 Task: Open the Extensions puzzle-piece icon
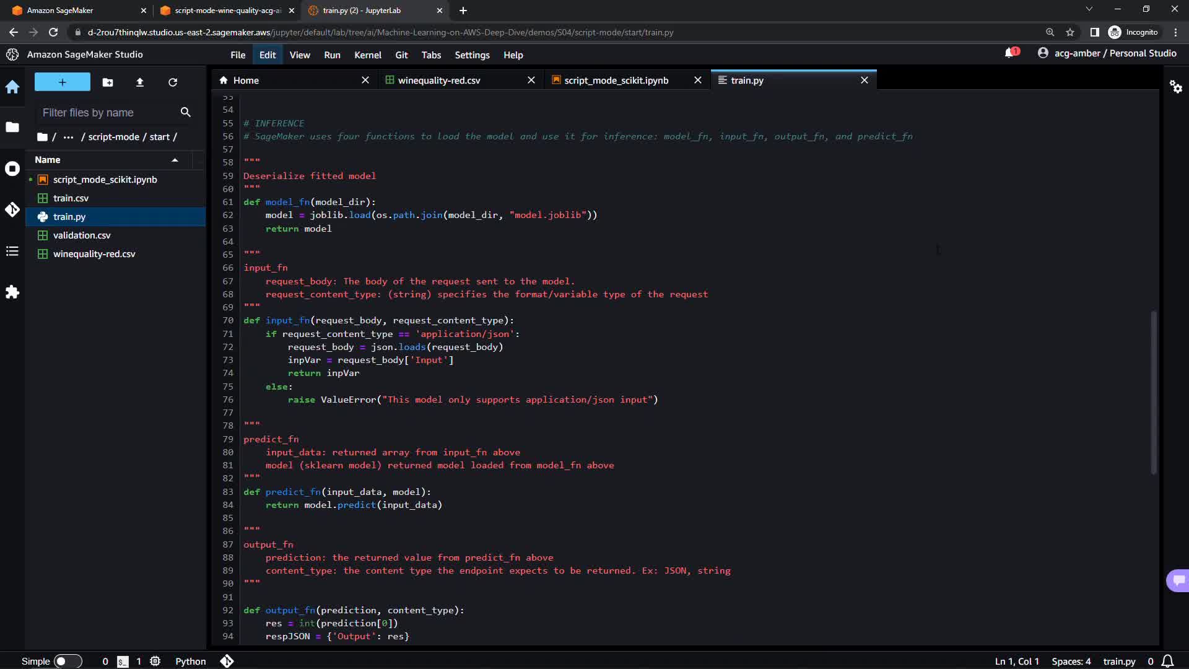click(x=12, y=292)
